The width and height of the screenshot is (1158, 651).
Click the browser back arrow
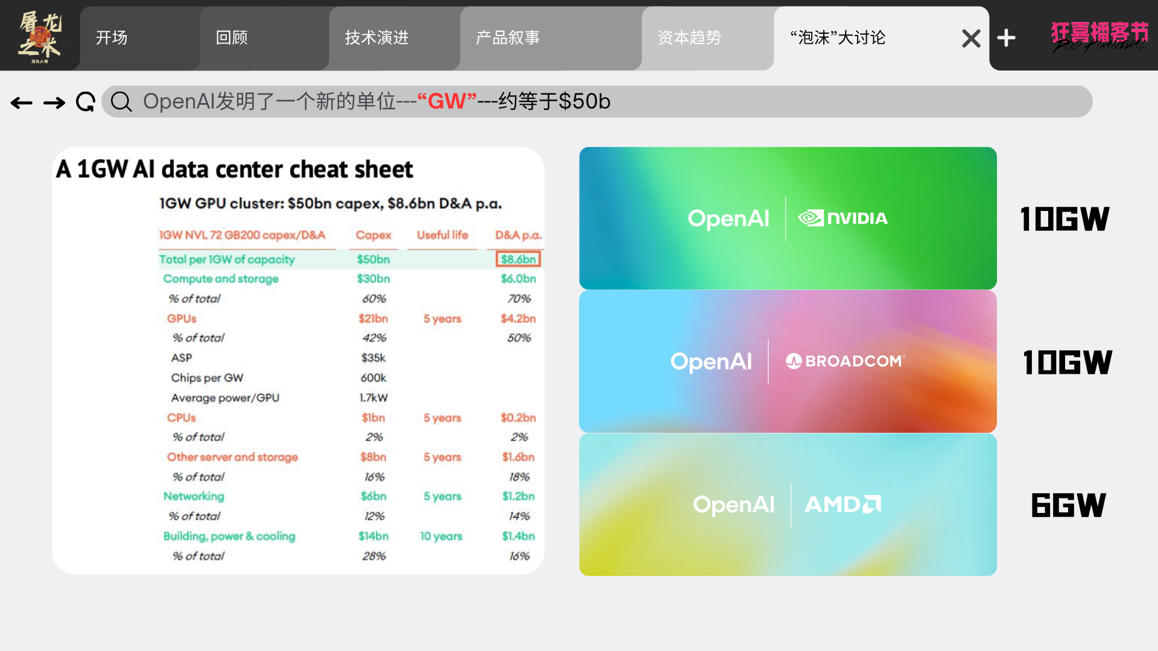22,103
